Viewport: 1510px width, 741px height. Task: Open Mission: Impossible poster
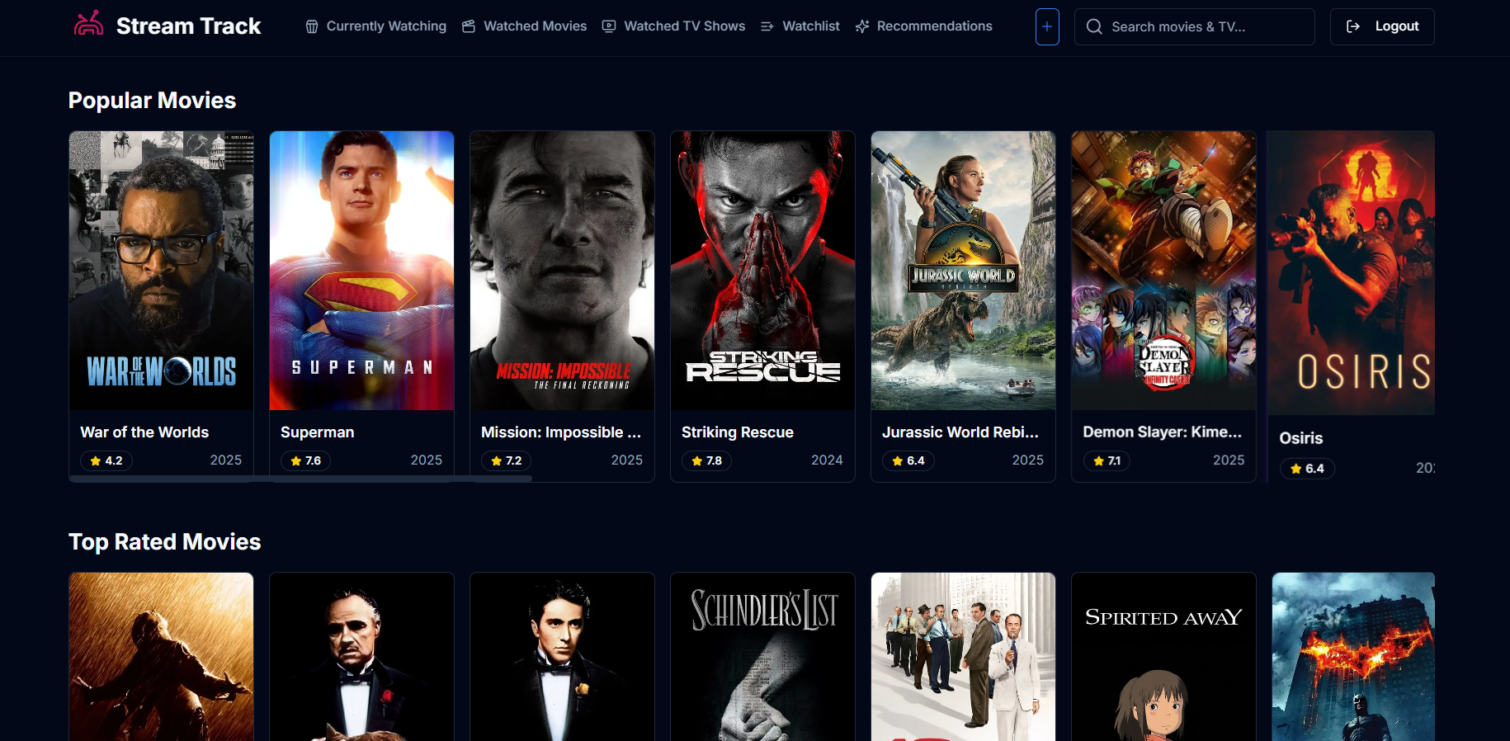pos(562,271)
